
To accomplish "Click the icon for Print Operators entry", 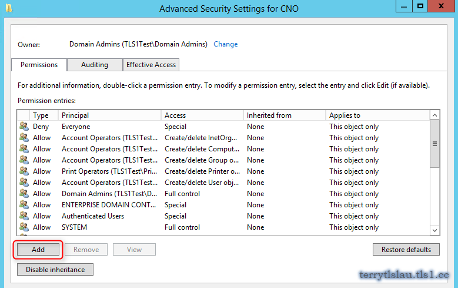I will point(24,171).
